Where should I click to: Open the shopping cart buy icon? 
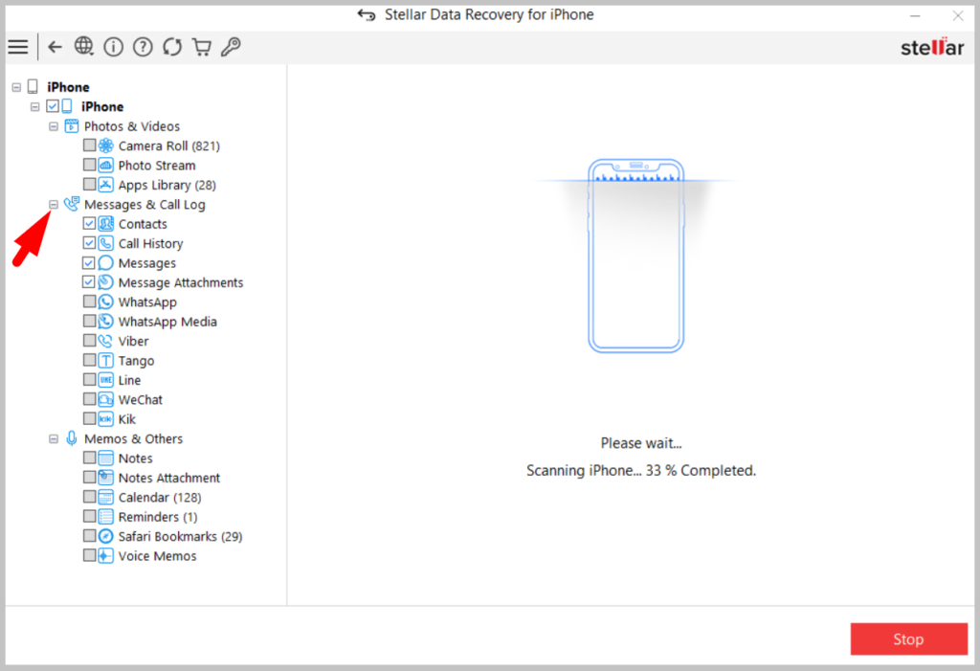tap(201, 47)
